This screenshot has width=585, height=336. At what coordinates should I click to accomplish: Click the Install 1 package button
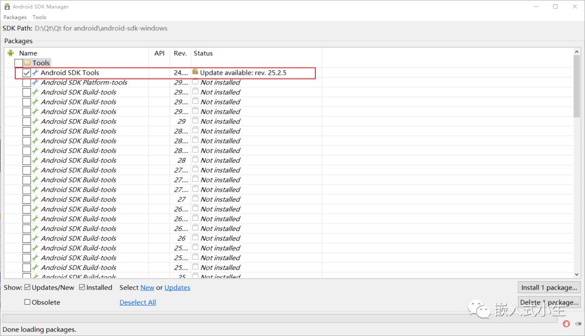549,287
